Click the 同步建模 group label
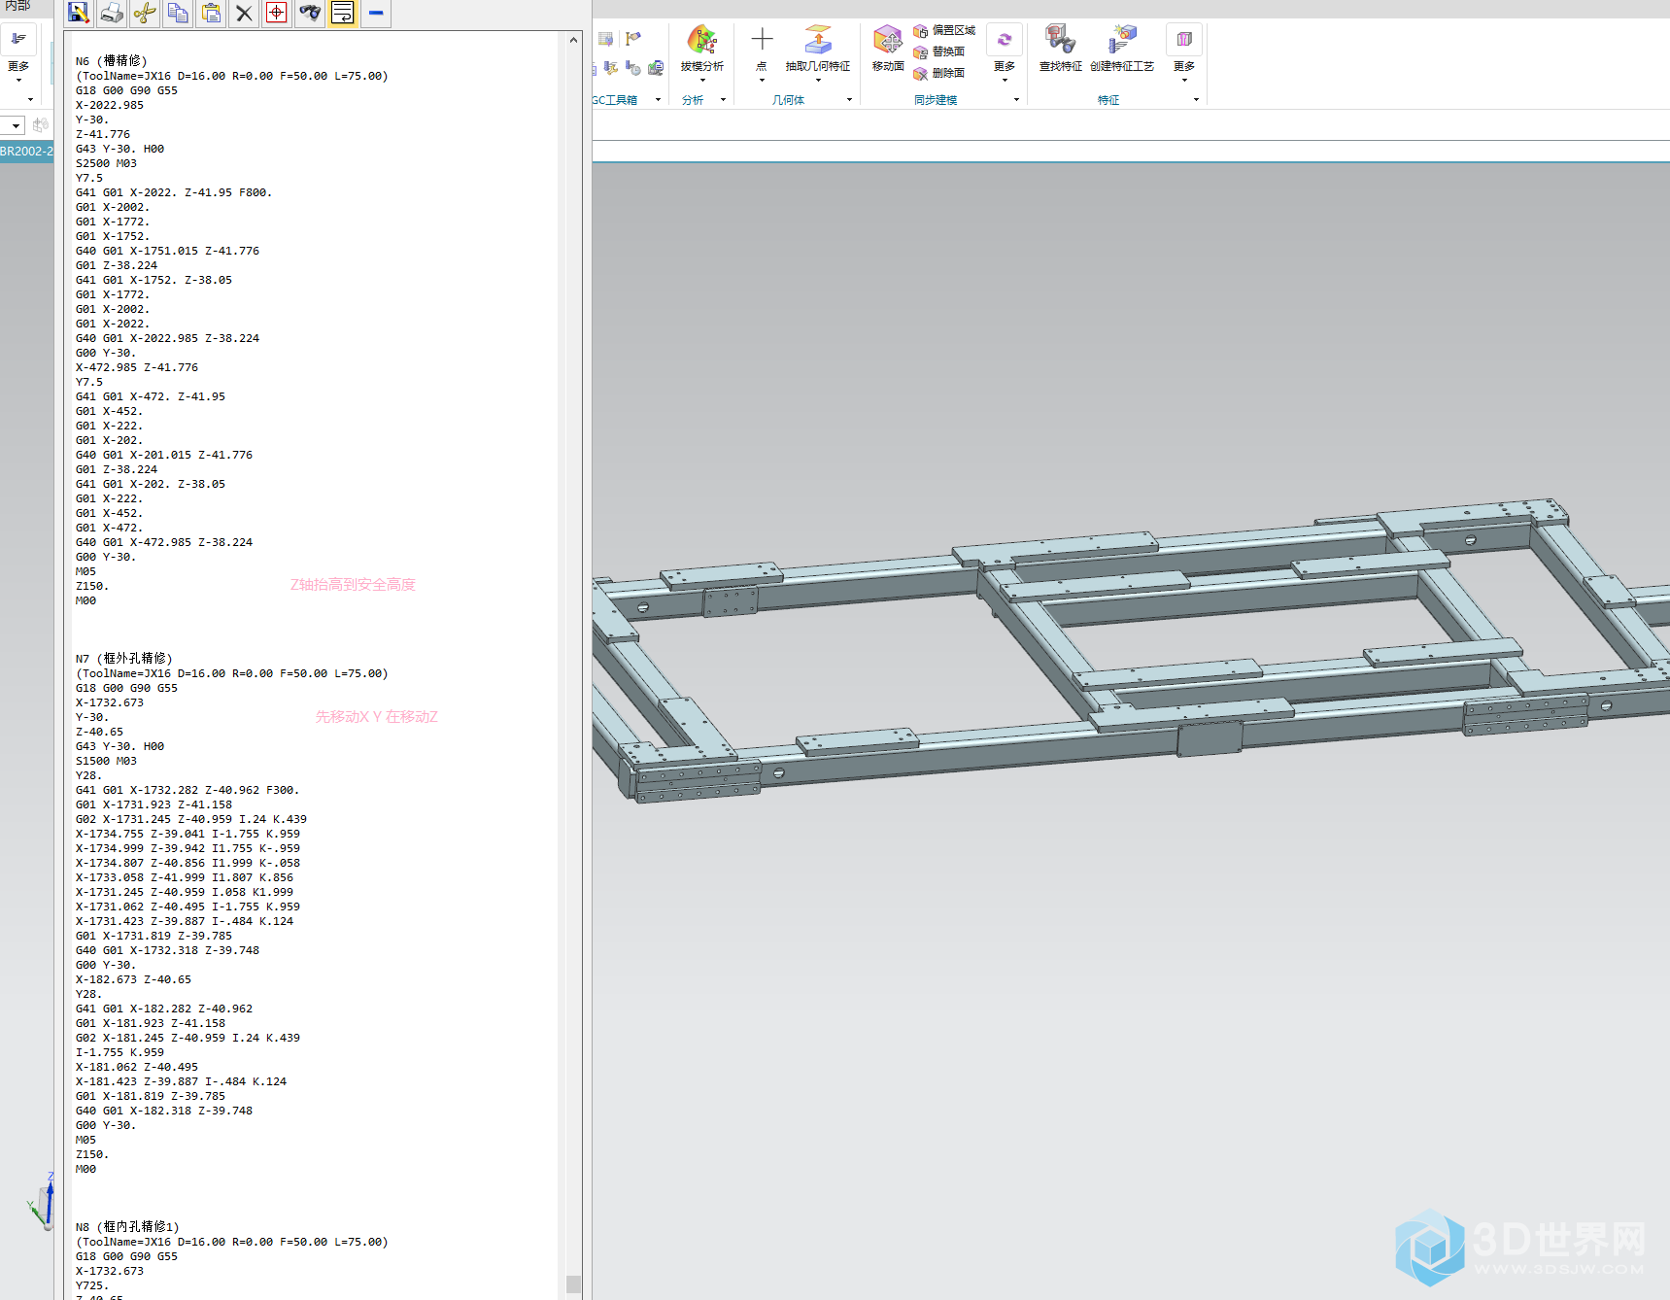The image size is (1670, 1300). (x=936, y=100)
